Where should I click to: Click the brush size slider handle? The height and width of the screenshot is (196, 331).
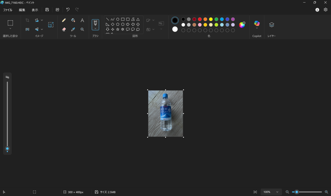7,149
